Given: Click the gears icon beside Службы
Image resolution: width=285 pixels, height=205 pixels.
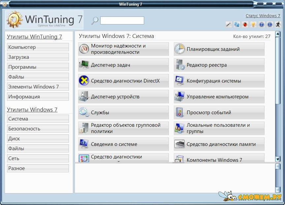Looking at the screenshot, I should click(x=84, y=112).
